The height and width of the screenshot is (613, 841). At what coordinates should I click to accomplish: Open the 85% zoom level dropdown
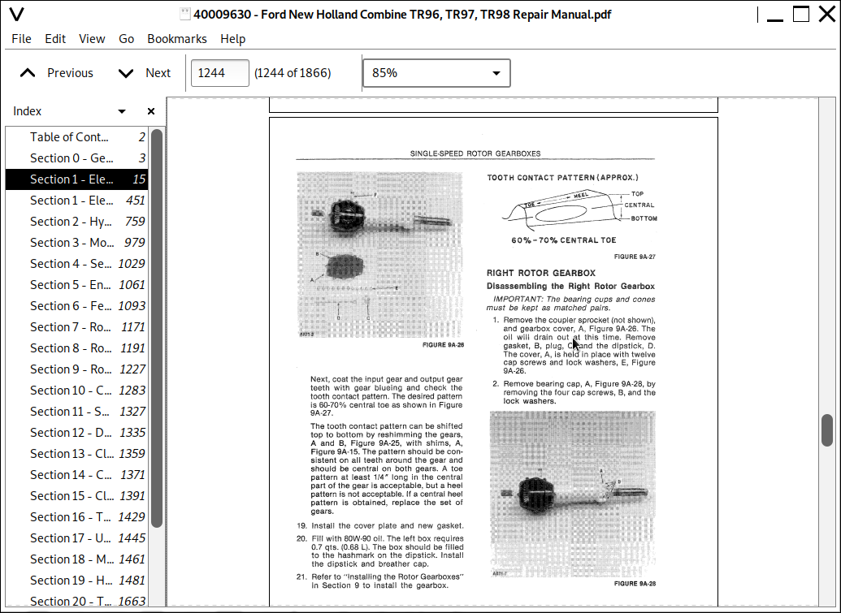(436, 73)
